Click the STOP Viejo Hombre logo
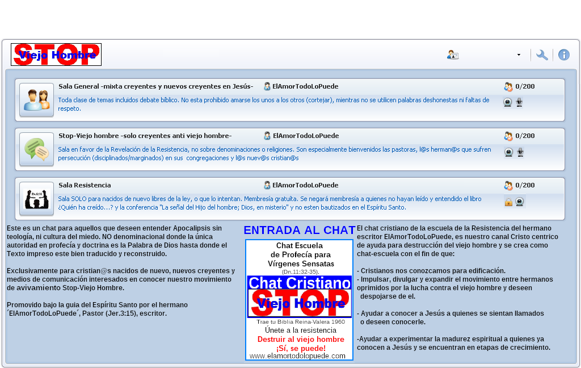Viewport: 581px width, 368px height. pos(56,55)
